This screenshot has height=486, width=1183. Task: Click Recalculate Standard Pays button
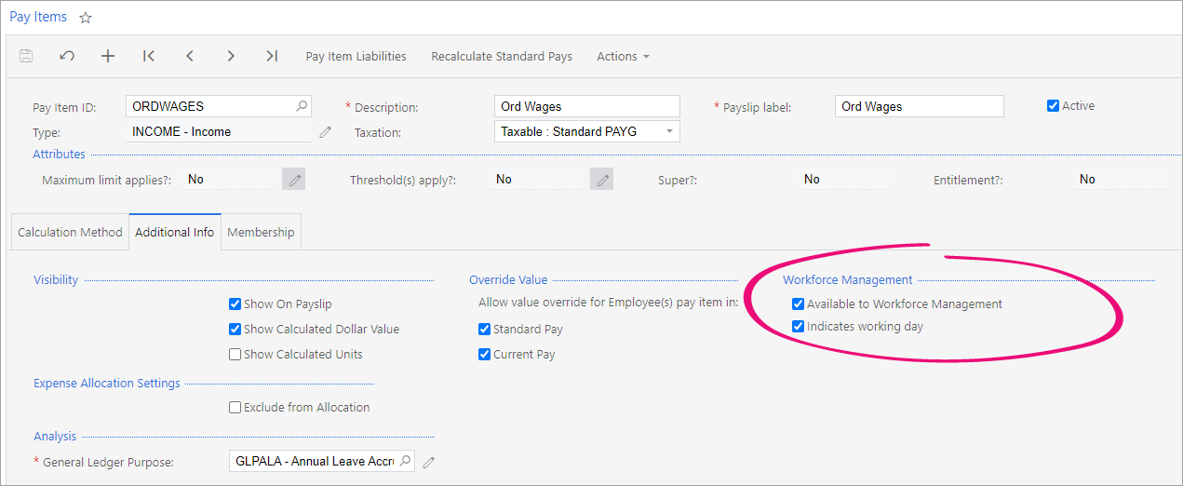pos(502,57)
